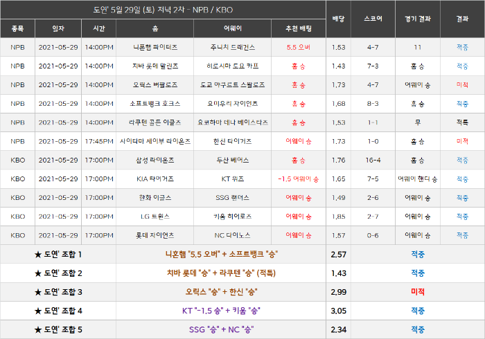Select the 16-4 score cell
The height and width of the screenshot is (339, 485).
(373, 161)
